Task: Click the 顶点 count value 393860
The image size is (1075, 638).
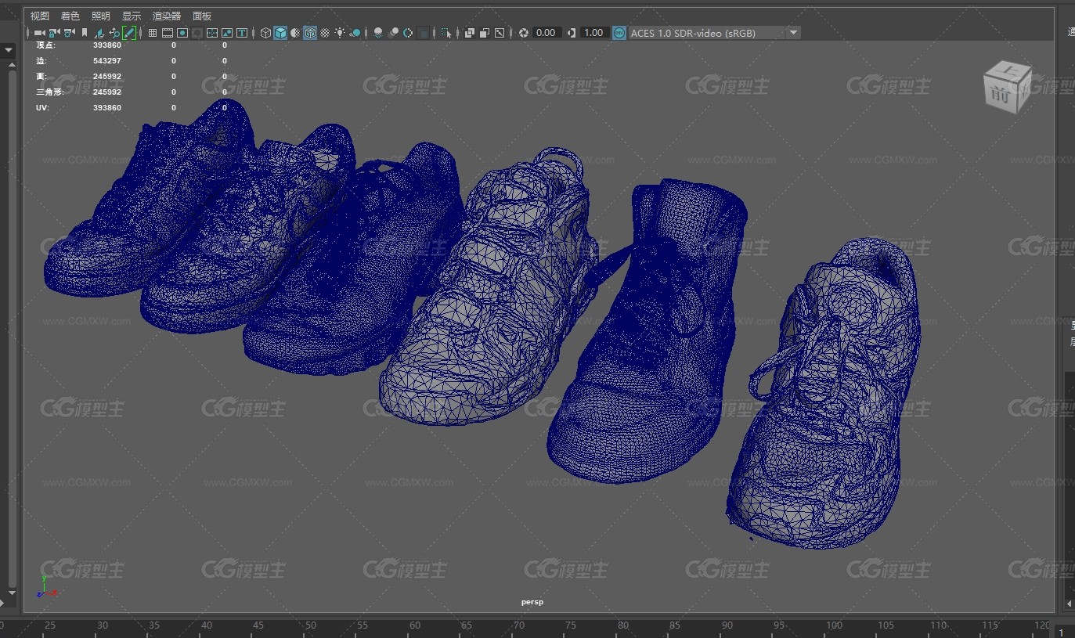Action: (107, 45)
